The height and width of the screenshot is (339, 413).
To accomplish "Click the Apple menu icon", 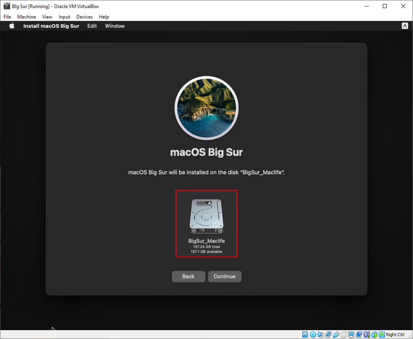I will [12, 25].
